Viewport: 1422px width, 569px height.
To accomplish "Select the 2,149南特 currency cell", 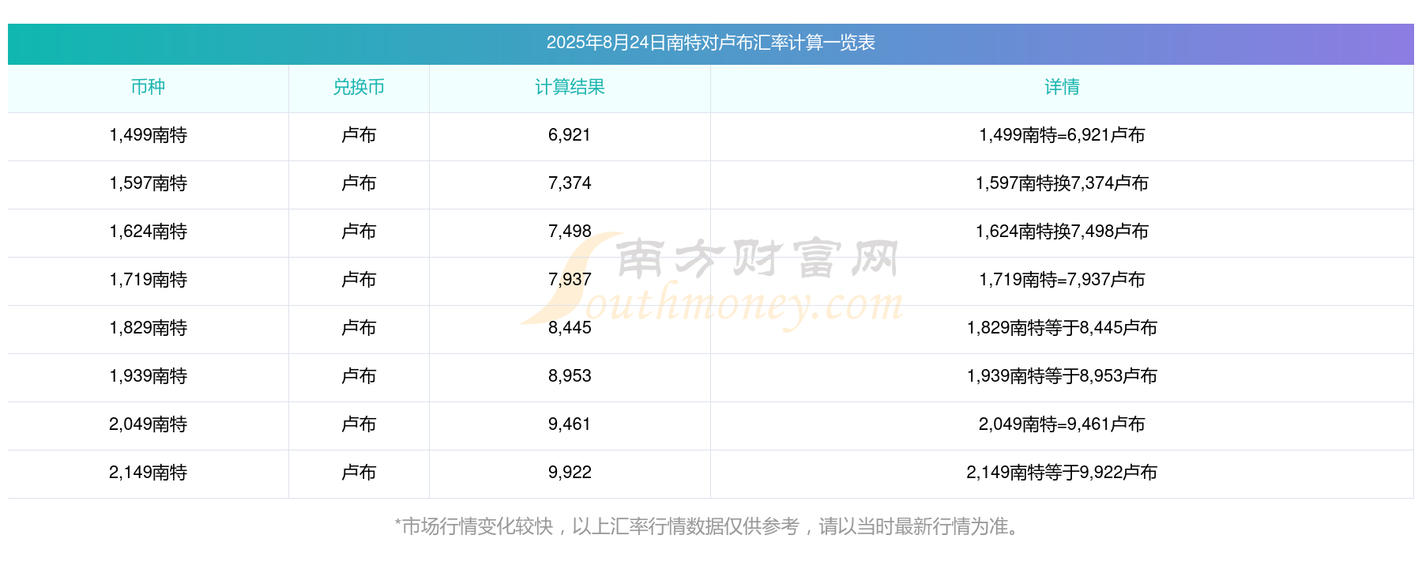I will [x=148, y=473].
